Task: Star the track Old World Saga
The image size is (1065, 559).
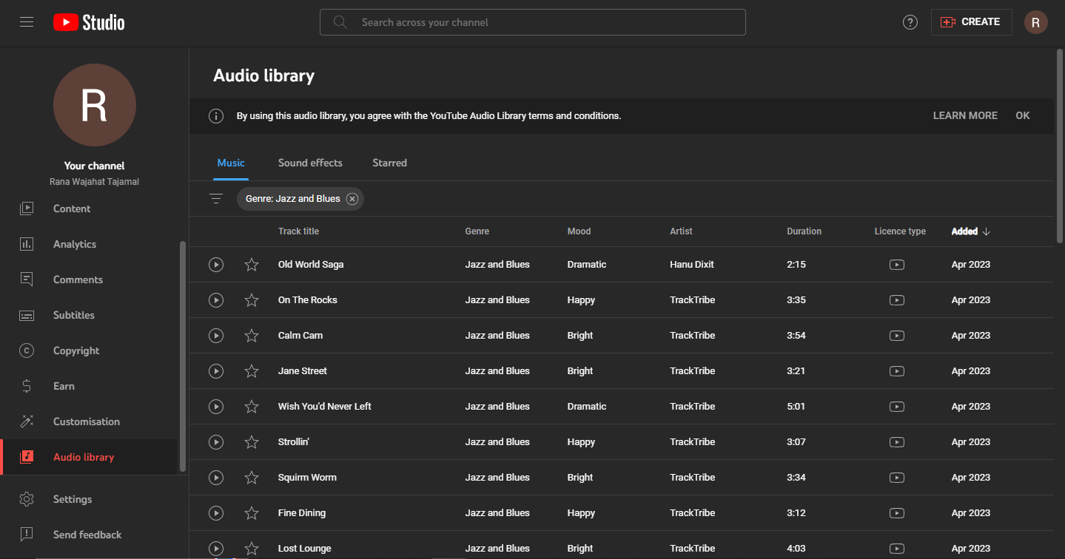Action: 252,265
